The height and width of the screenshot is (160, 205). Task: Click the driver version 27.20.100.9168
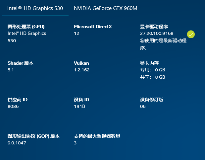point(157,34)
